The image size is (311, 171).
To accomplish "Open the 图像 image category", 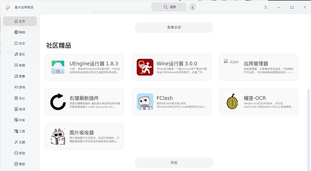I will [20, 76].
